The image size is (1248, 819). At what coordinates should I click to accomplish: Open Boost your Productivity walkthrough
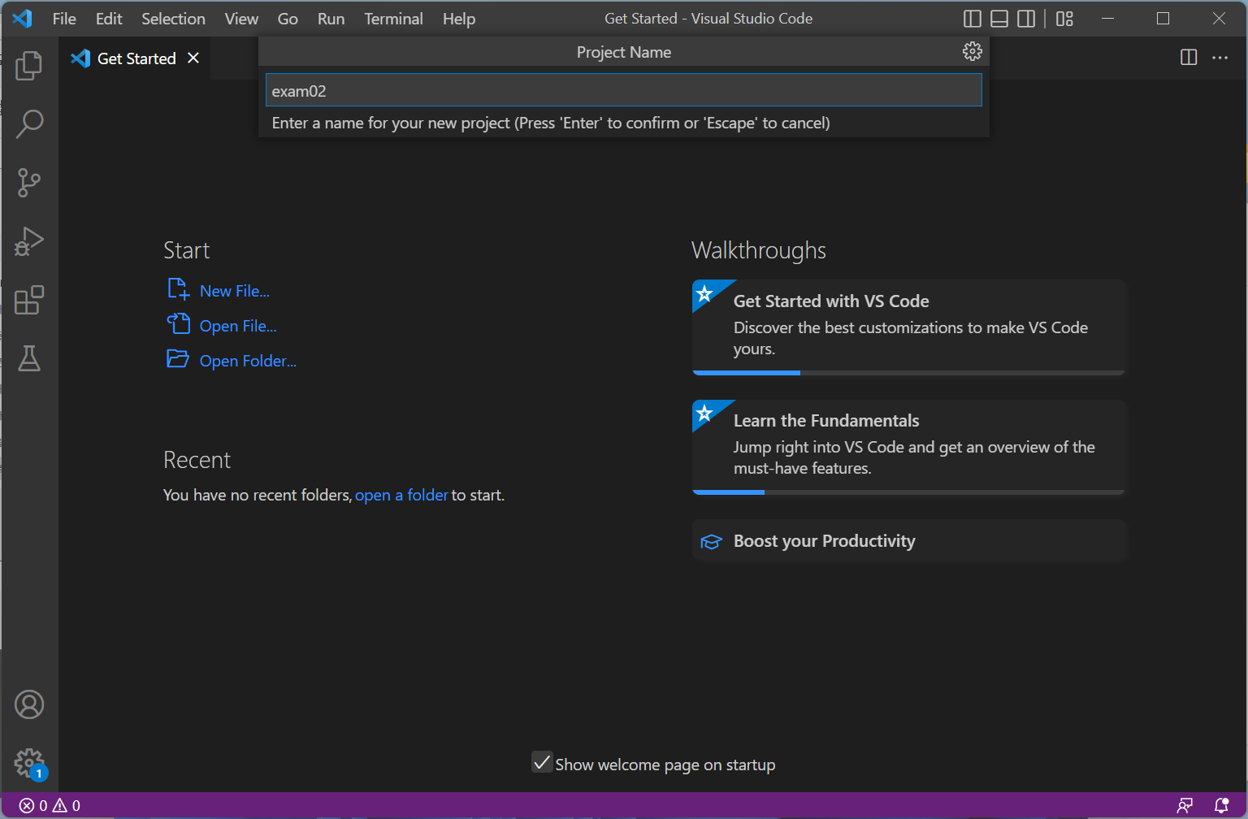pos(908,541)
